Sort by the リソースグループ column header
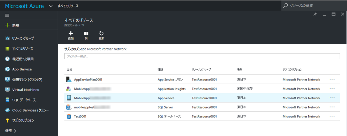 click(x=201, y=70)
